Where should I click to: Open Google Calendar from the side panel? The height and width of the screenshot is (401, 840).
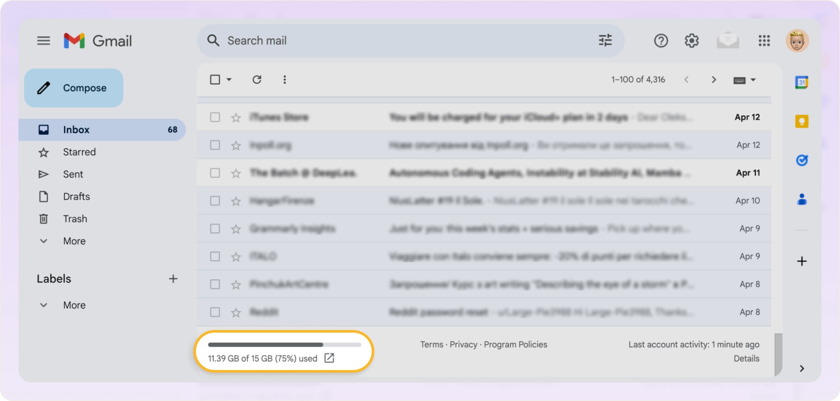point(802,83)
